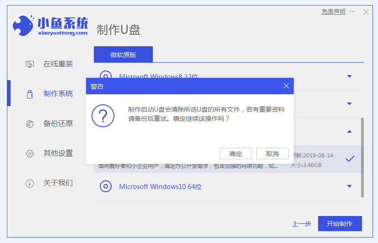Click the 制作U盘 page heading
378x243 pixels.
tap(119, 30)
